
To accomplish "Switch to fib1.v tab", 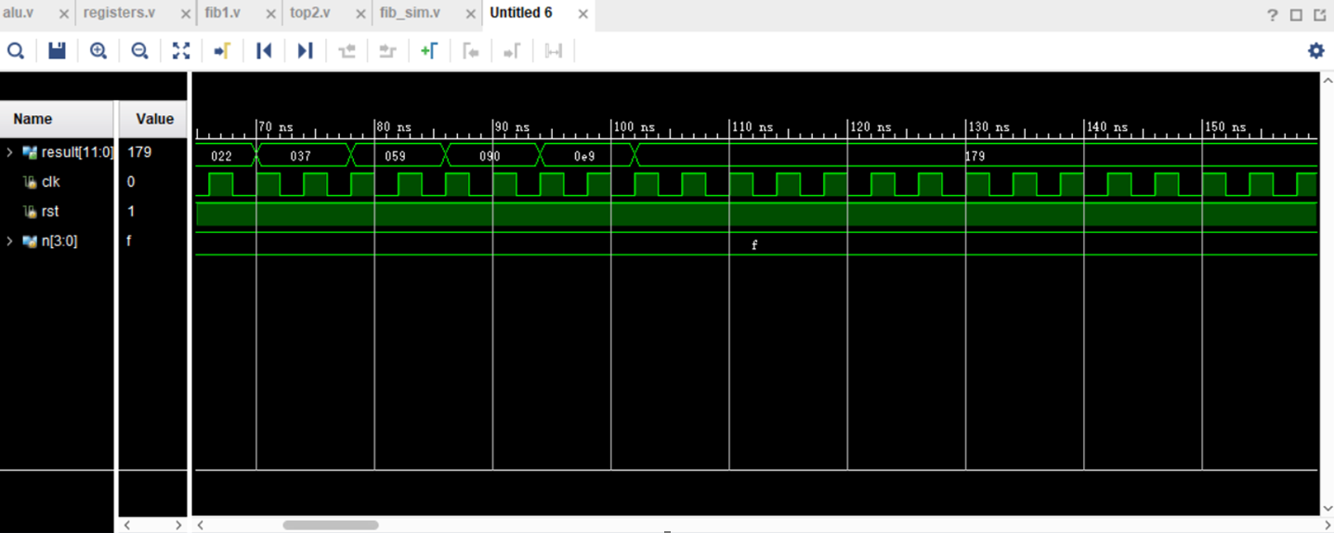I will tap(222, 13).
